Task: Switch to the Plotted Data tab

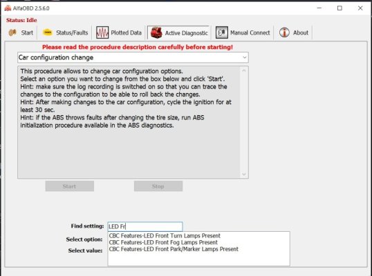Action: (x=119, y=32)
